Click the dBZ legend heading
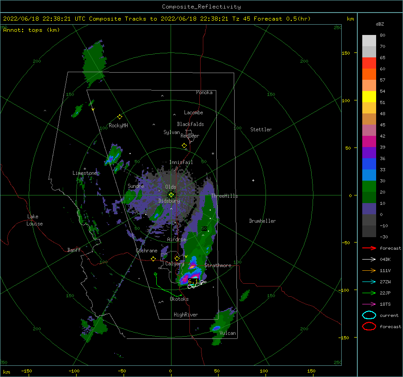 380,24
